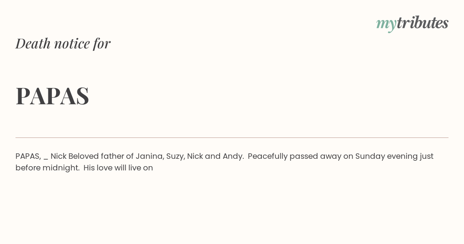The image size is (464, 244).
Task: Click the name "Andy" in the notice
Action: pos(233,156)
